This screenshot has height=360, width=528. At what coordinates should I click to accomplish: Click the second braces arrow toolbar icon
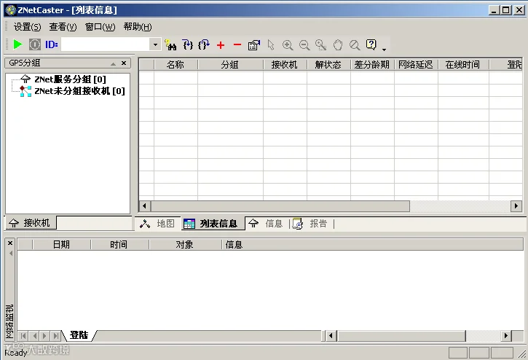pyautogui.click(x=204, y=45)
